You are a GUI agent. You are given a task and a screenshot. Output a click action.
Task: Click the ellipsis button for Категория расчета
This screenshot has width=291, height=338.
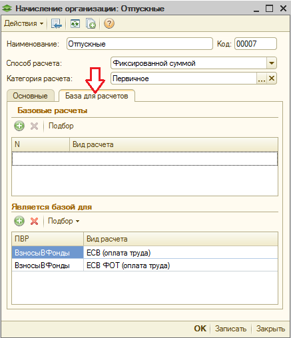coord(262,79)
